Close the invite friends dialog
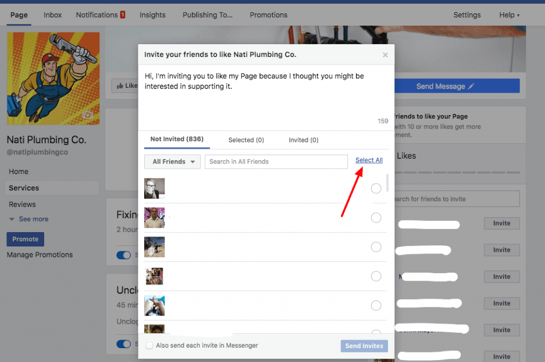The image size is (545, 362). point(385,55)
